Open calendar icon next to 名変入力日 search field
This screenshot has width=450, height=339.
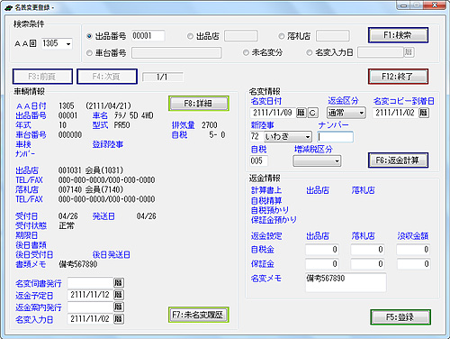[408, 52]
